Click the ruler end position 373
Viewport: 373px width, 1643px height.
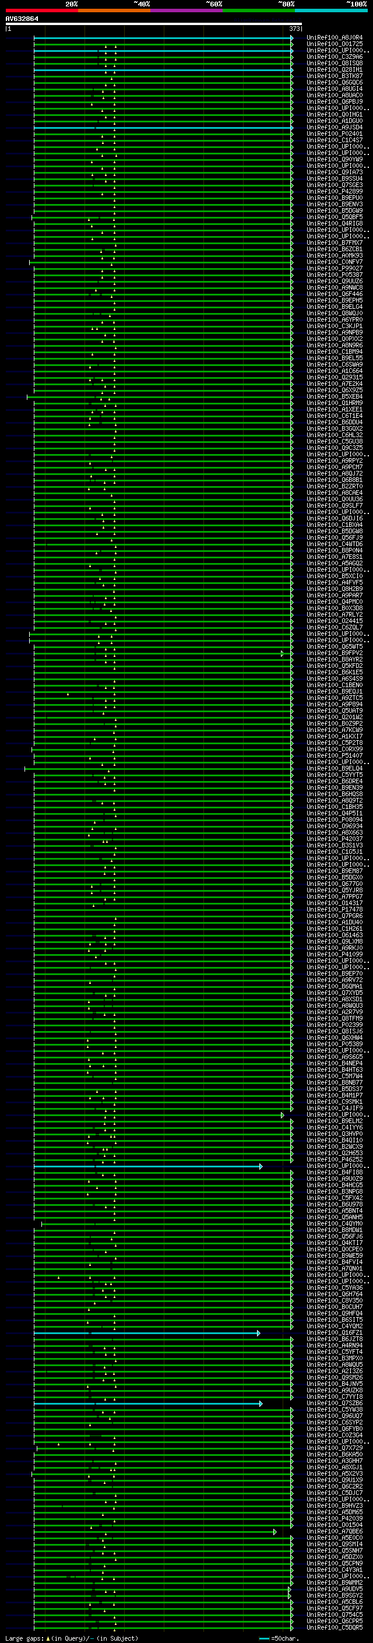[294, 29]
